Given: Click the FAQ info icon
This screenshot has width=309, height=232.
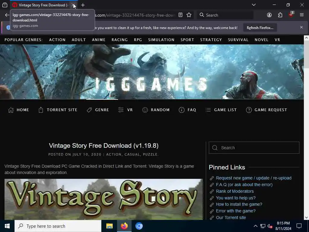Looking at the screenshot, I should [x=181, y=110].
